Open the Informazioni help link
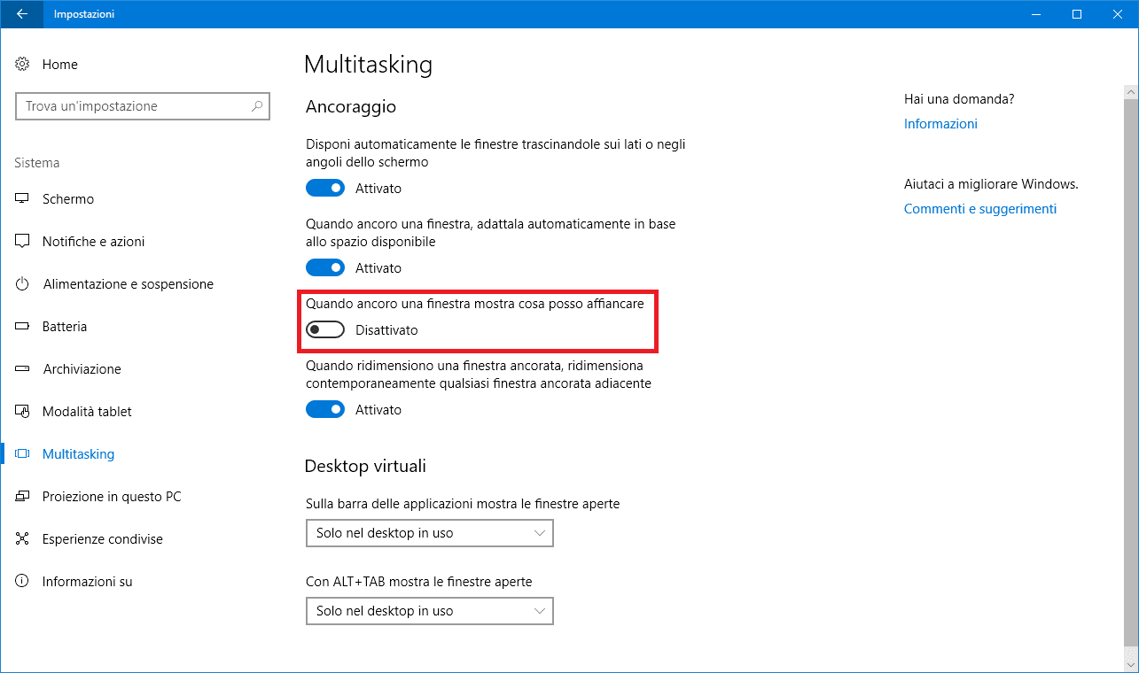 click(940, 124)
